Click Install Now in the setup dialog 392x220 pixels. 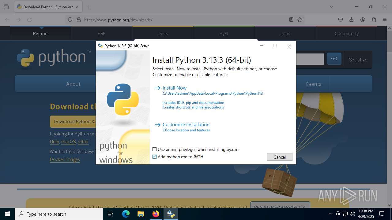click(x=175, y=88)
